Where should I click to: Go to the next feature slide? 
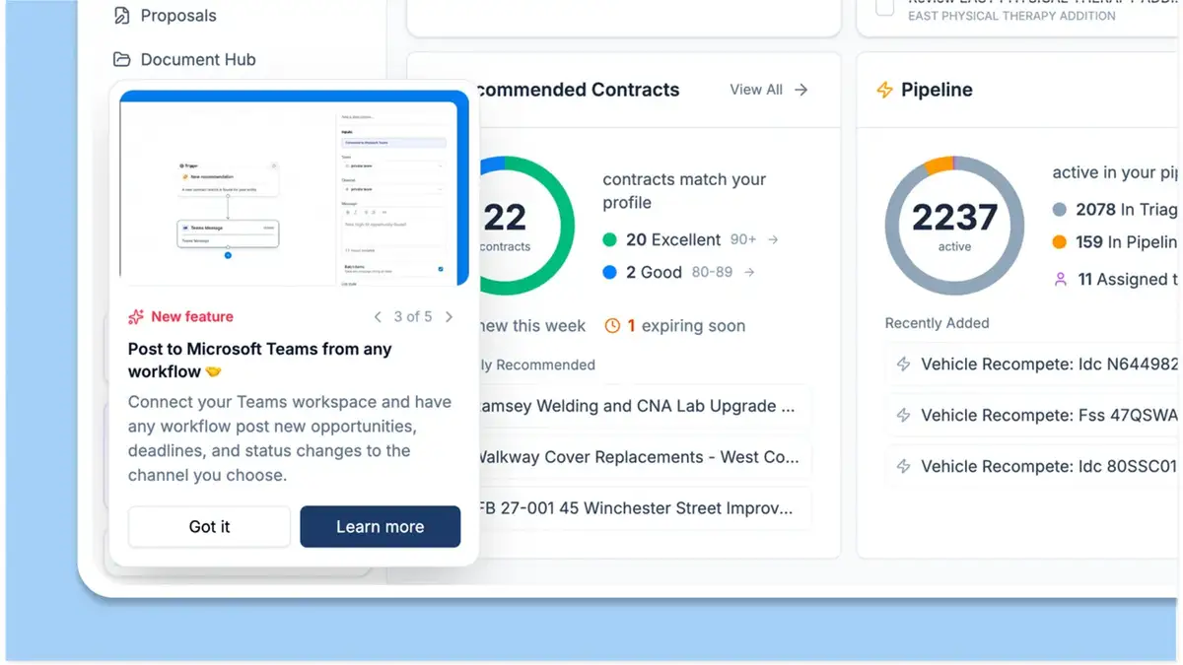click(449, 317)
